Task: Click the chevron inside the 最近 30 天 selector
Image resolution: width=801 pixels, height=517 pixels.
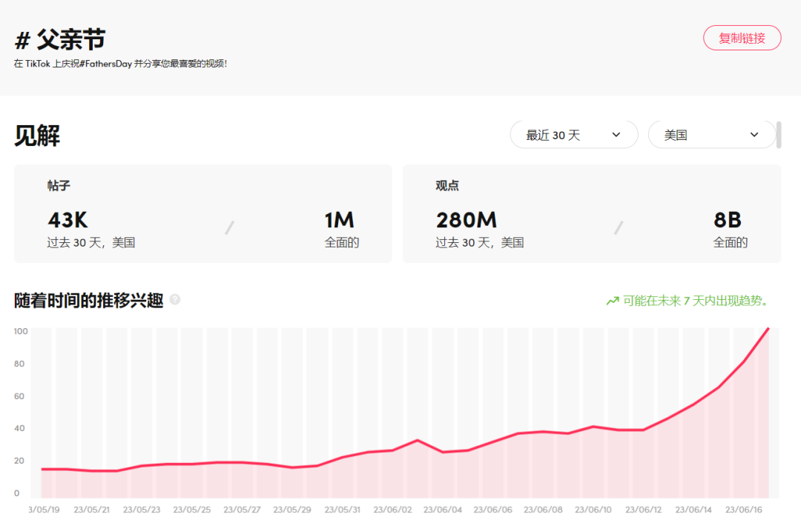Action: (616, 135)
